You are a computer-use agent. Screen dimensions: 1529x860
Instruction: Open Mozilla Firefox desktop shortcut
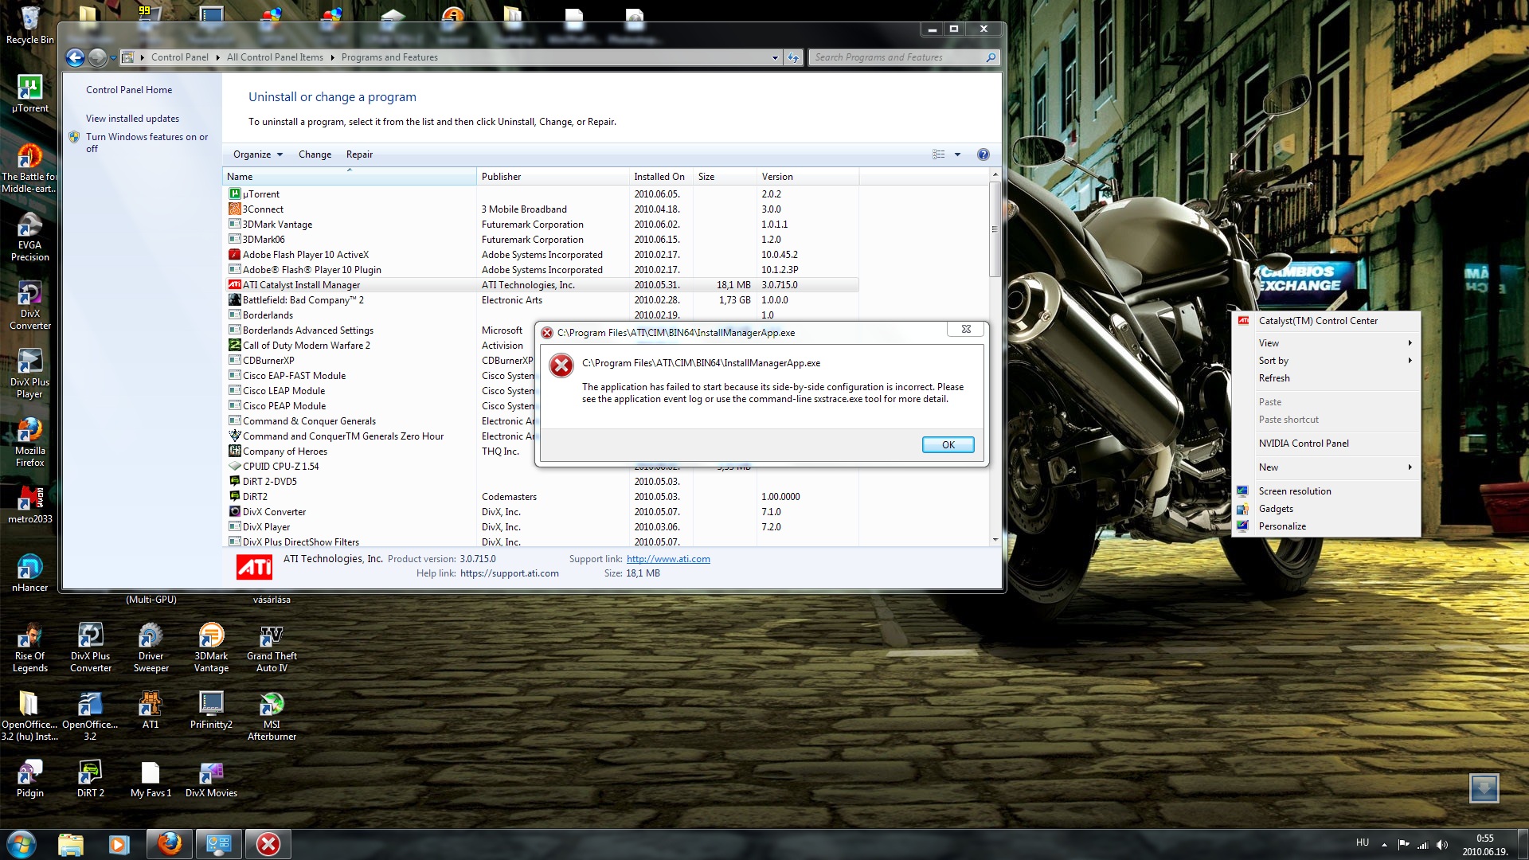click(x=29, y=442)
